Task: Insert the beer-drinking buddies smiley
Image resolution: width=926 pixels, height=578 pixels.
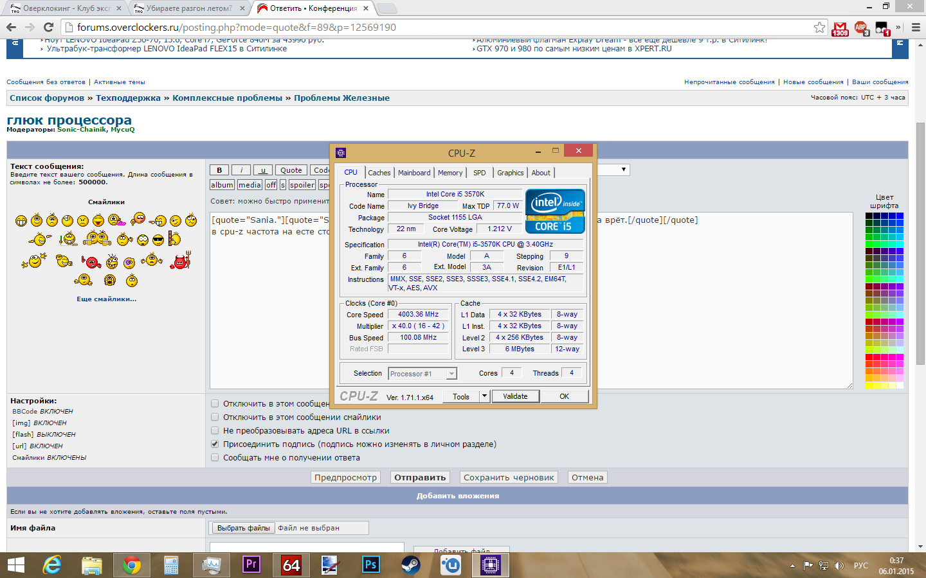Action: coord(97,239)
